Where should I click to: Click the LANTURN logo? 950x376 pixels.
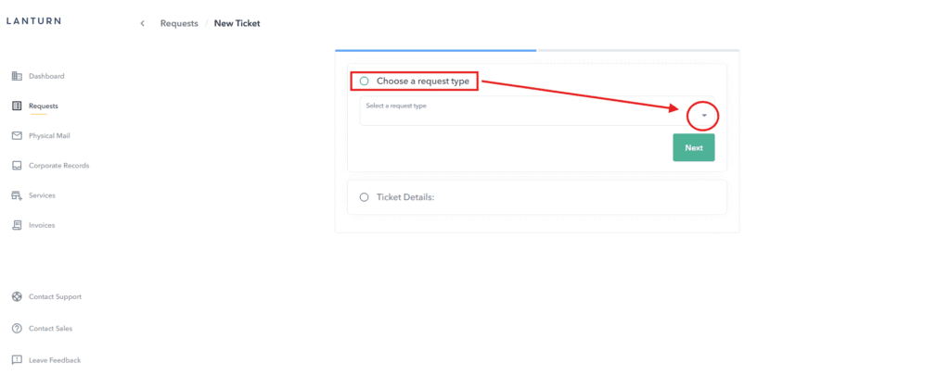click(x=33, y=22)
